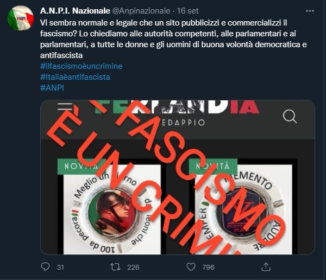Screen dimensions: 326x280
Task: Click the reply speech bubble icon
Action: pos(45,267)
